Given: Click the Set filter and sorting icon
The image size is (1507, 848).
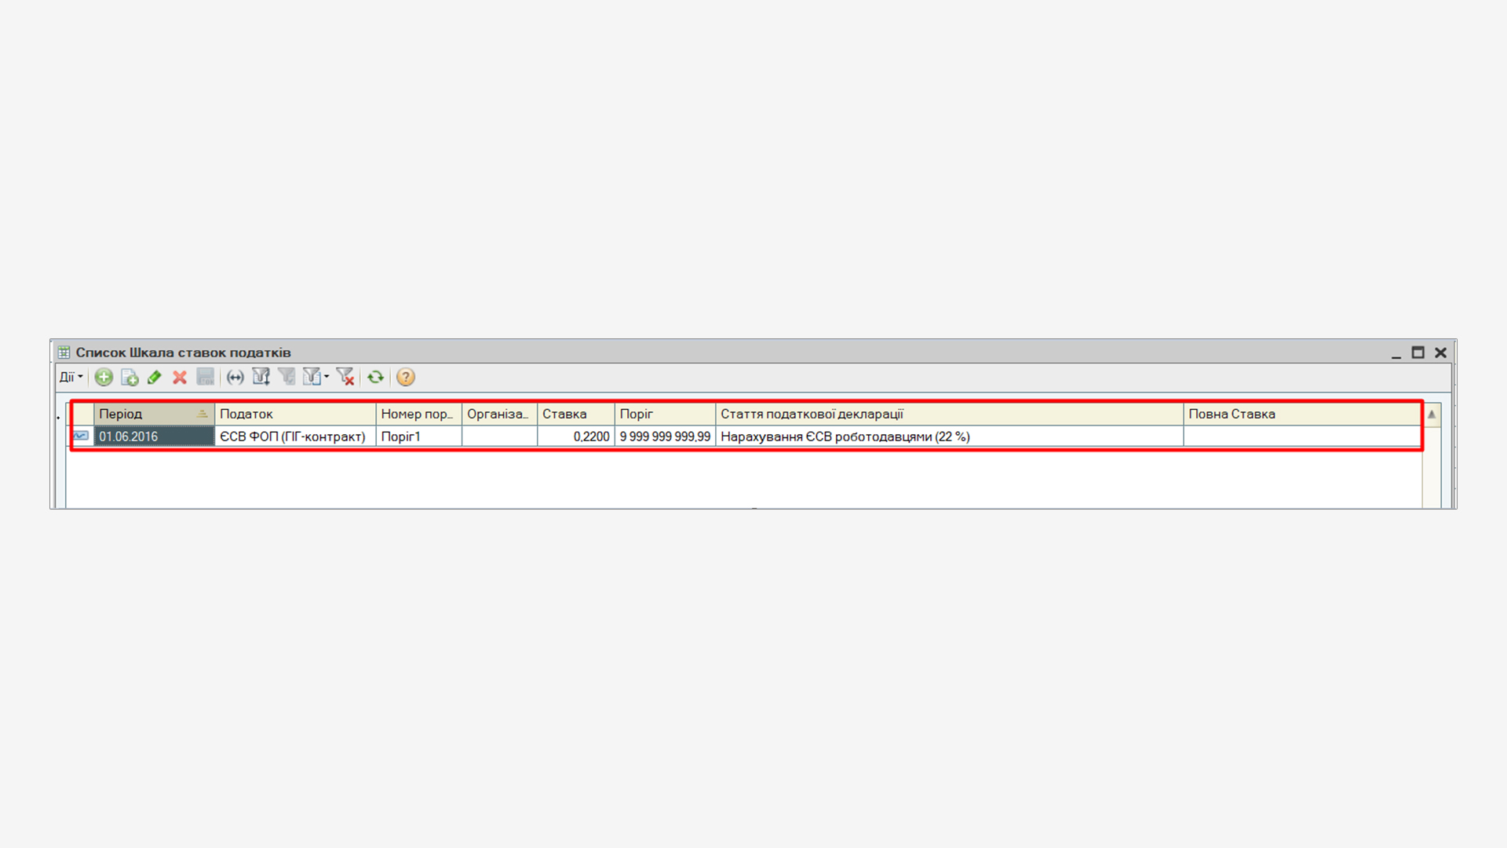Looking at the screenshot, I should (x=261, y=378).
